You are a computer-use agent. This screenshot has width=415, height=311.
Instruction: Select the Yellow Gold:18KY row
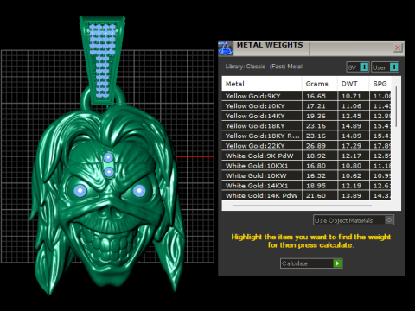(306, 126)
